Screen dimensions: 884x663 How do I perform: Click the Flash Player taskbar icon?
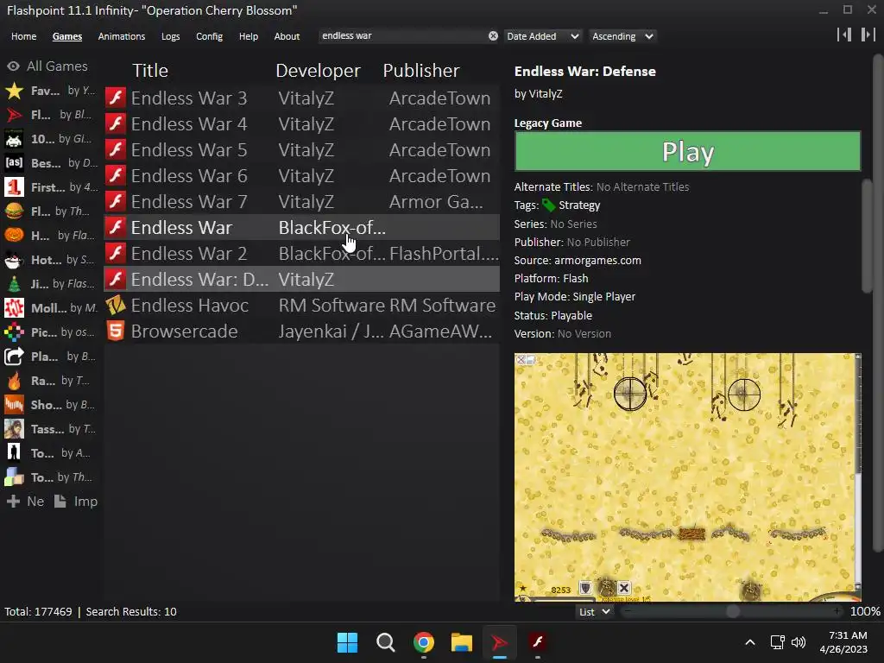[537, 642]
